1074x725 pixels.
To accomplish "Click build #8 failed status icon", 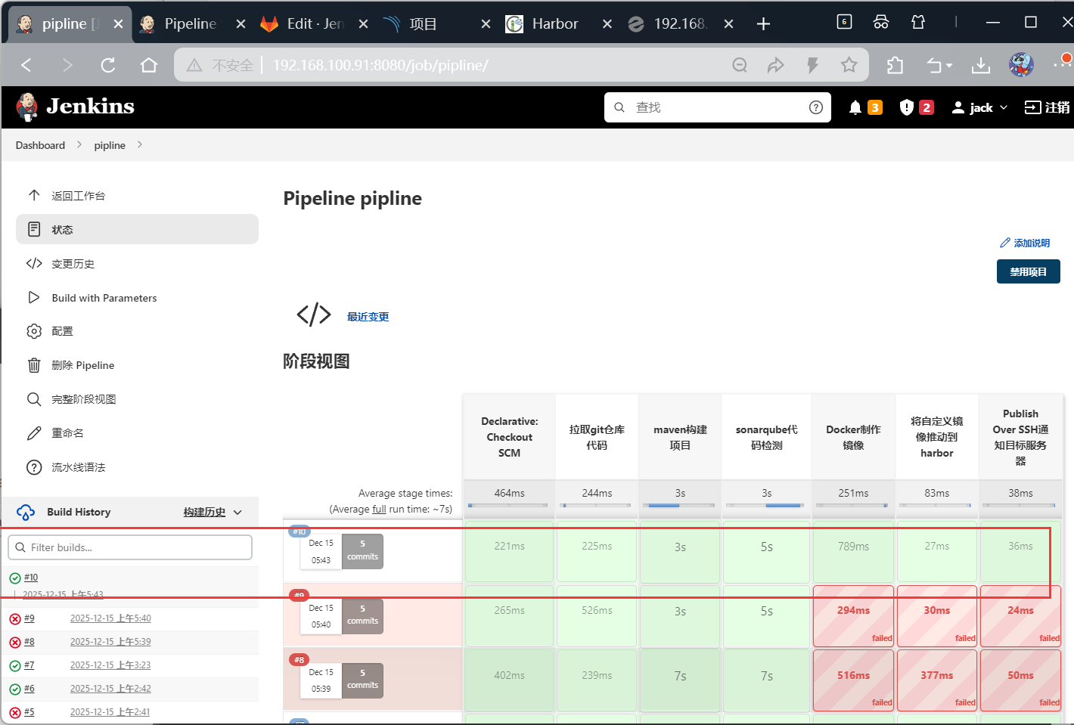I will tap(14, 643).
